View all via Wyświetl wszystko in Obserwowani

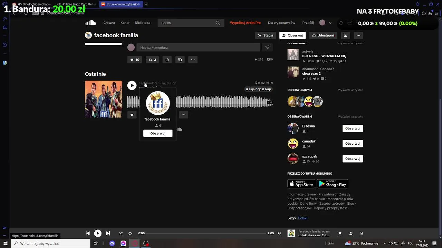click(350, 117)
